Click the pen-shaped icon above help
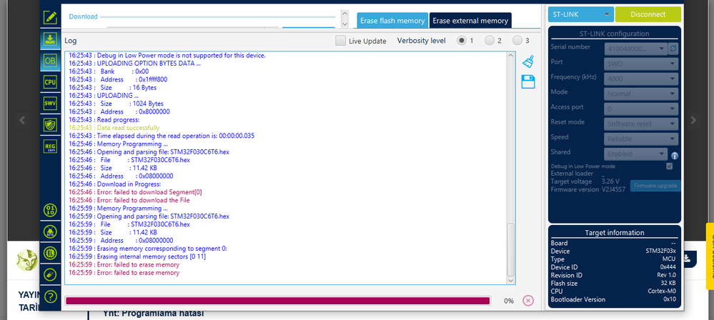 [50, 274]
